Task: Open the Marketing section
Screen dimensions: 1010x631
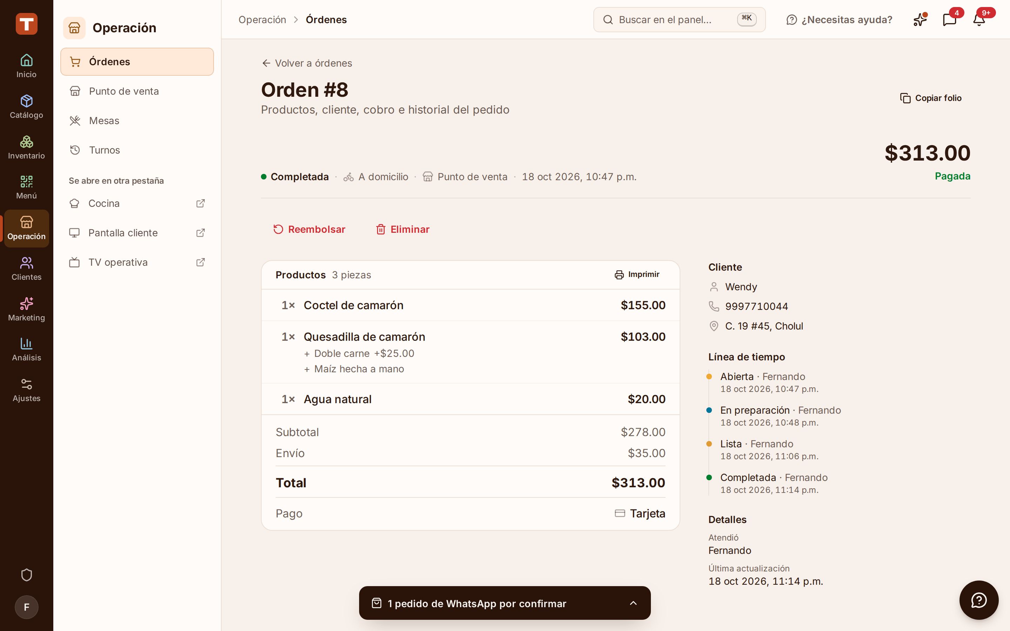Action: [26, 310]
